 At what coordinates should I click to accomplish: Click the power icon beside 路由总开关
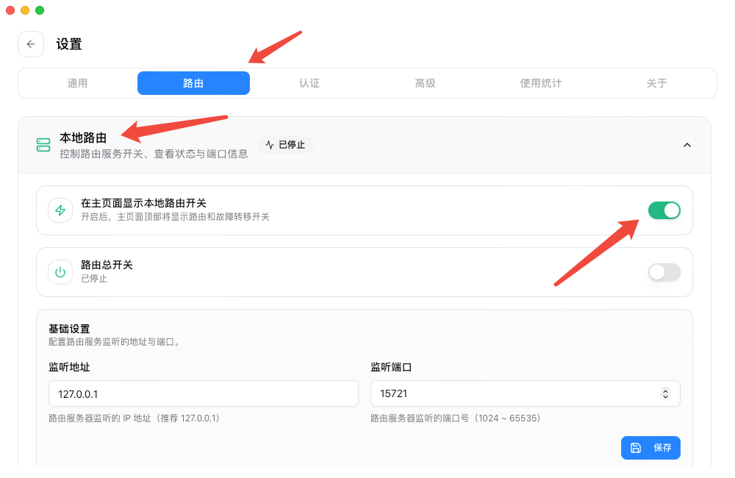[60, 272]
